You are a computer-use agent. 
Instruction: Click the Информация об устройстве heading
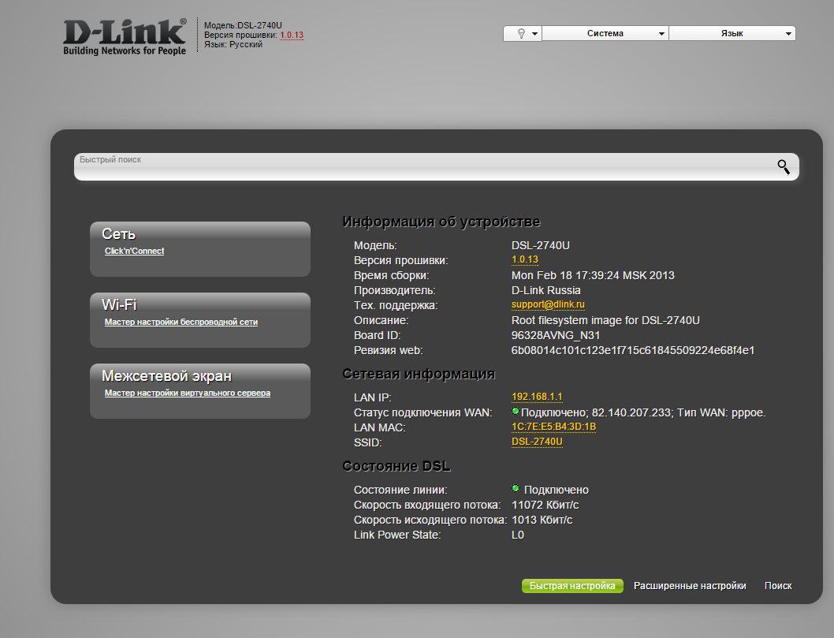pyautogui.click(x=441, y=222)
